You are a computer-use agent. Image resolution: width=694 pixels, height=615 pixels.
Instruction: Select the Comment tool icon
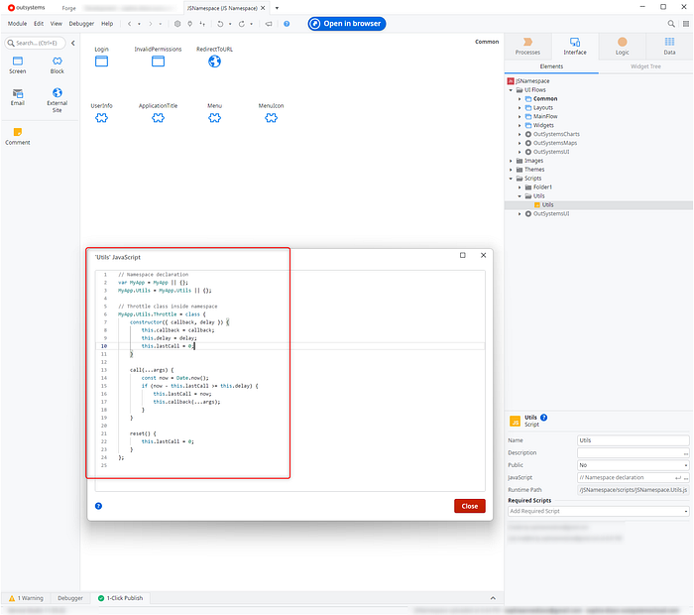click(18, 135)
